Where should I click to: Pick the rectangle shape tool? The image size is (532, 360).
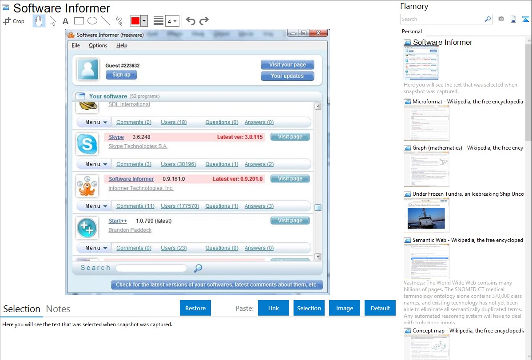(x=79, y=21)
